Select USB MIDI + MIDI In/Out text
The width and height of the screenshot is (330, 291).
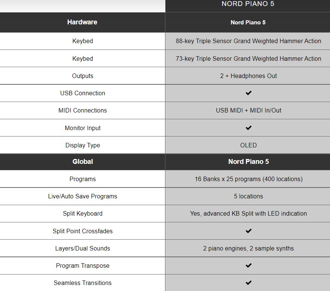[x=248, y=110]
